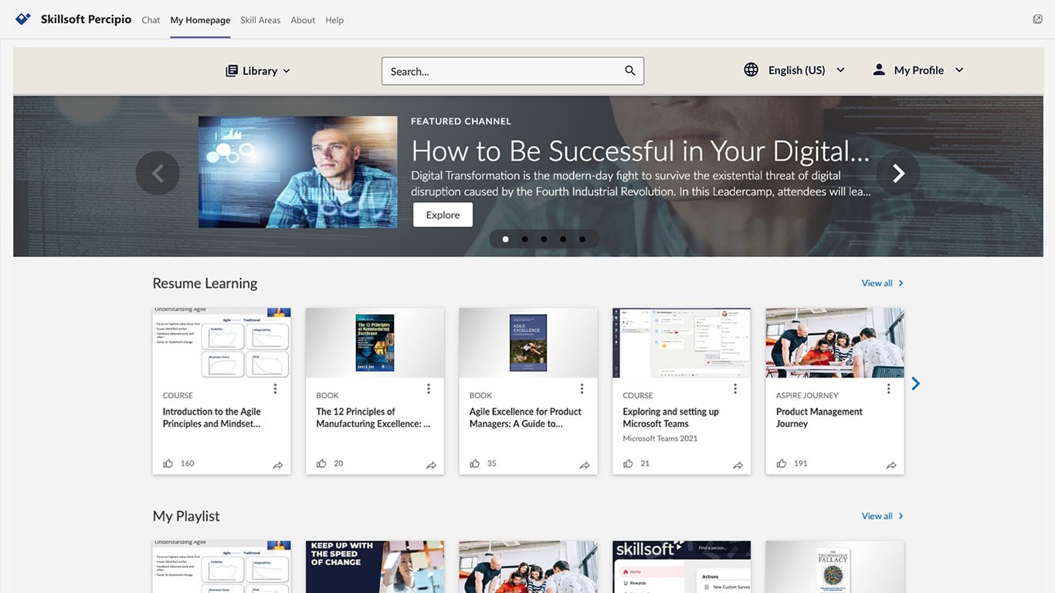Like The 12 Principles of Manufacturing book
Image resolution: width=1055 pixels, height=593 pixels.
[x=321, y=463]
